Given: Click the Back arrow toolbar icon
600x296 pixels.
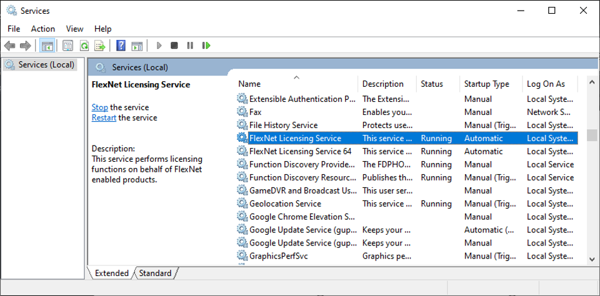Looking at the screenshot, I should pos(9,46).
